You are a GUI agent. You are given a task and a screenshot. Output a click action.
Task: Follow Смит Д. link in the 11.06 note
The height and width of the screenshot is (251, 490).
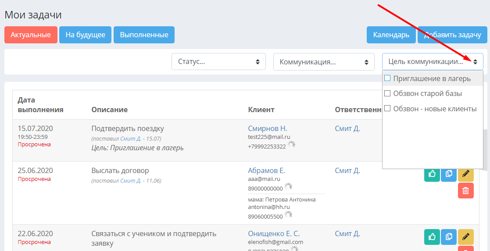pos(131,180)
